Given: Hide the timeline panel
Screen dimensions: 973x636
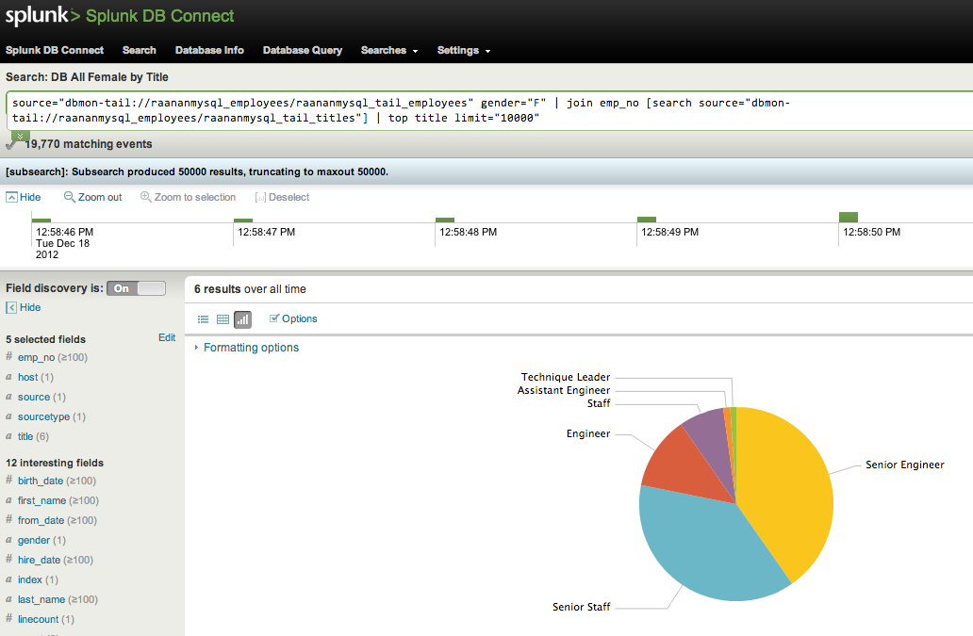Looking at the screenshot, I should (24, 197).
